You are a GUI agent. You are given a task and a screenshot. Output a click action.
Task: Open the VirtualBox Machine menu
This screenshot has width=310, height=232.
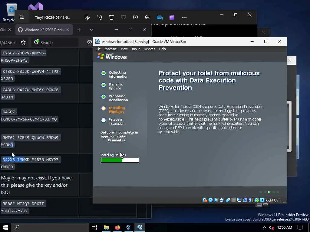click(111, 49)
